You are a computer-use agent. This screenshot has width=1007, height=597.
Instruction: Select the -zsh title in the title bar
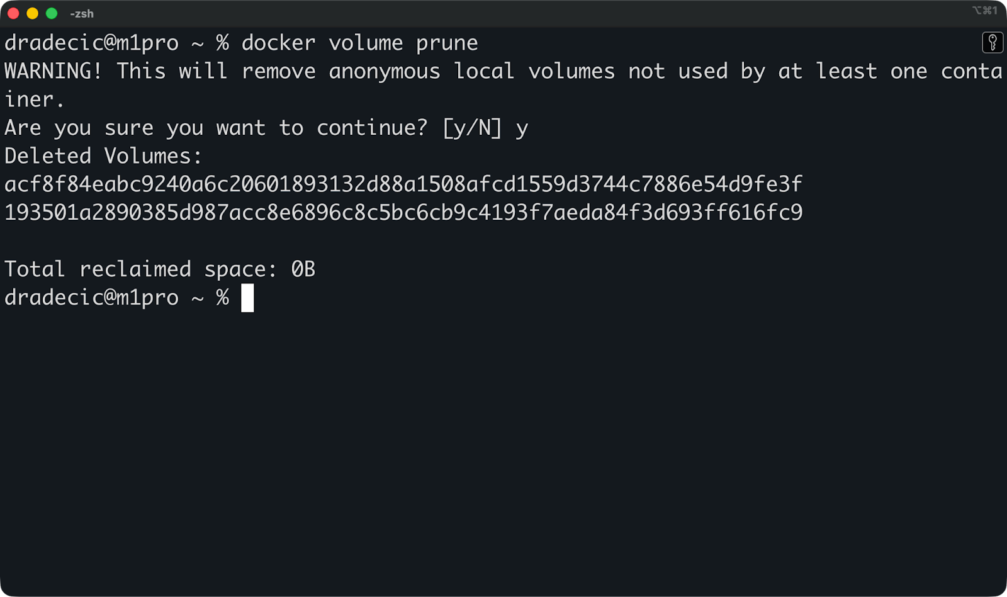point(81,13)
